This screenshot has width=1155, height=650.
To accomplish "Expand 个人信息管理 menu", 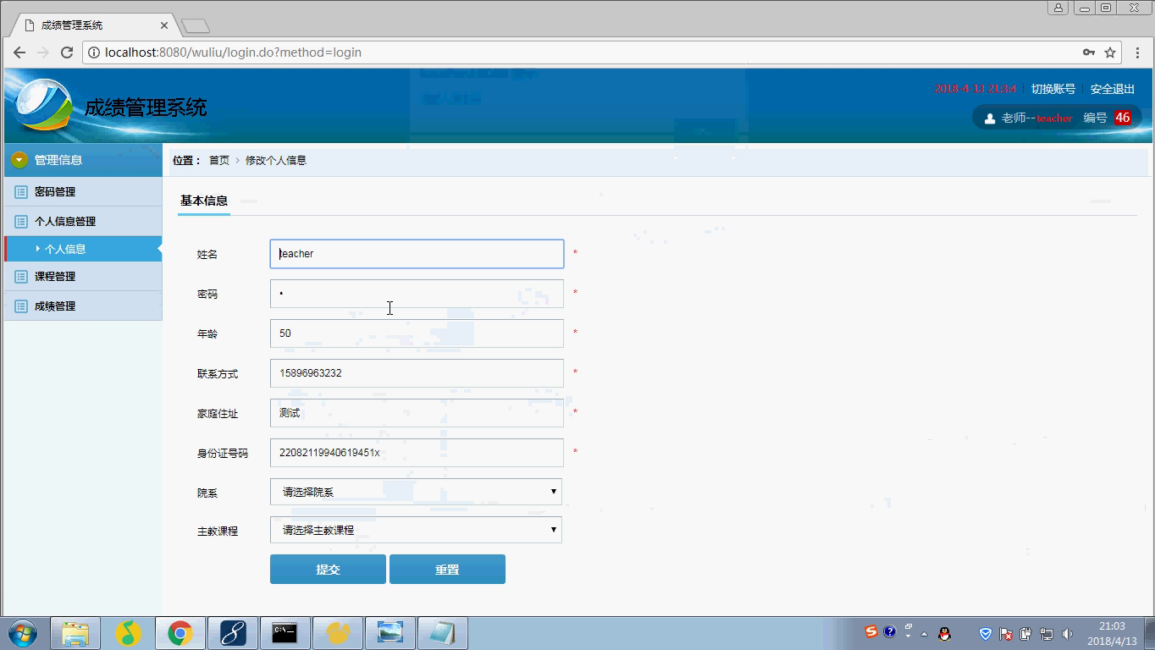I will click(x=83, y=221).
